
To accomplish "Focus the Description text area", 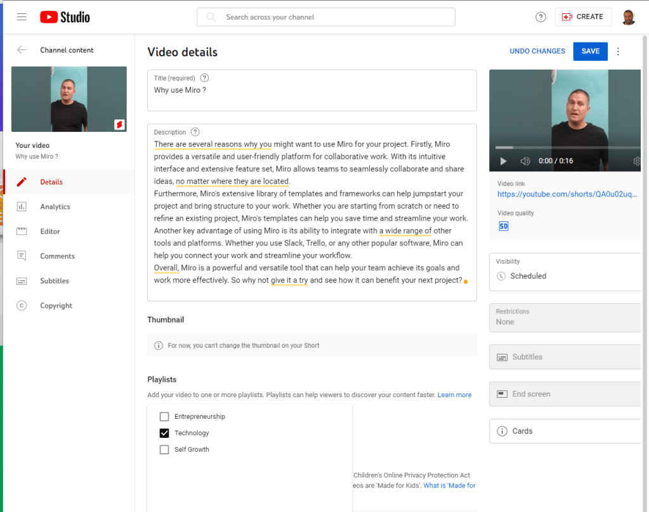I will [312, 213].
